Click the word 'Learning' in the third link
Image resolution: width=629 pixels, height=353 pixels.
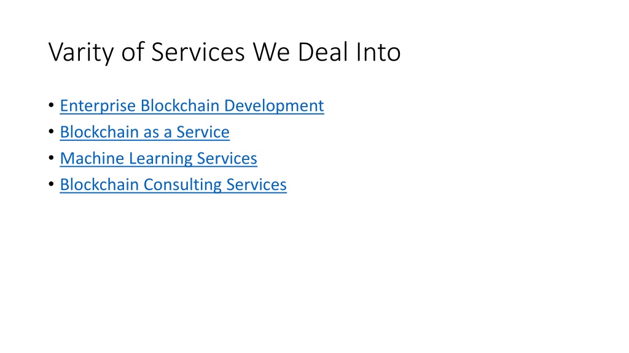pyautogui.click(x=160, y=159)
